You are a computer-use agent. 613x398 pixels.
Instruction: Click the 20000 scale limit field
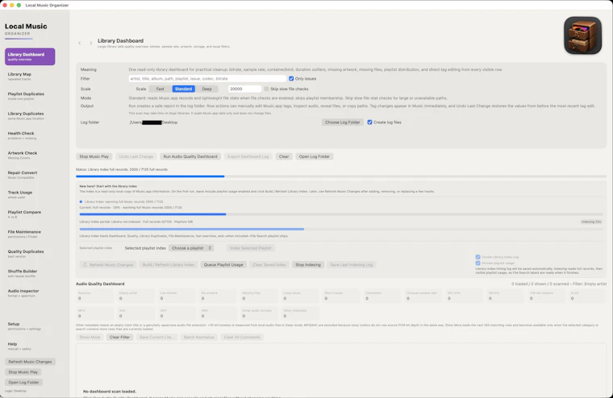click(x=244, y=89)
